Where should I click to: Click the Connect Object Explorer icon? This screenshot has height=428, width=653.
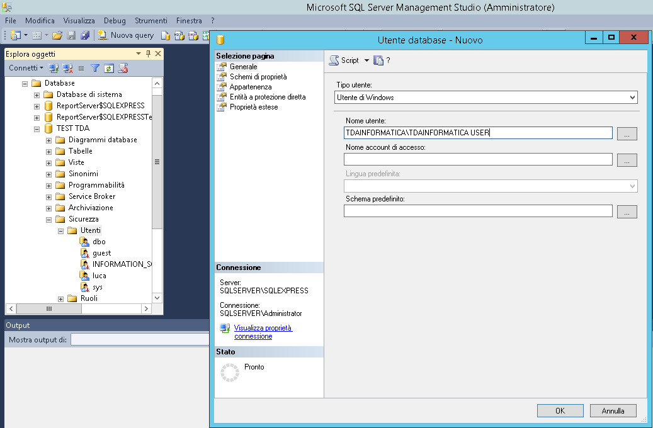pos(54,68)
